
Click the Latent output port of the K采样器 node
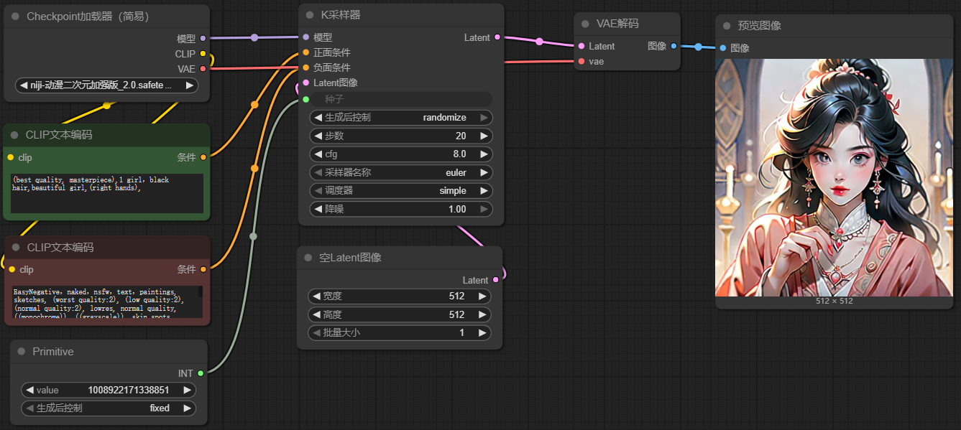497,37
